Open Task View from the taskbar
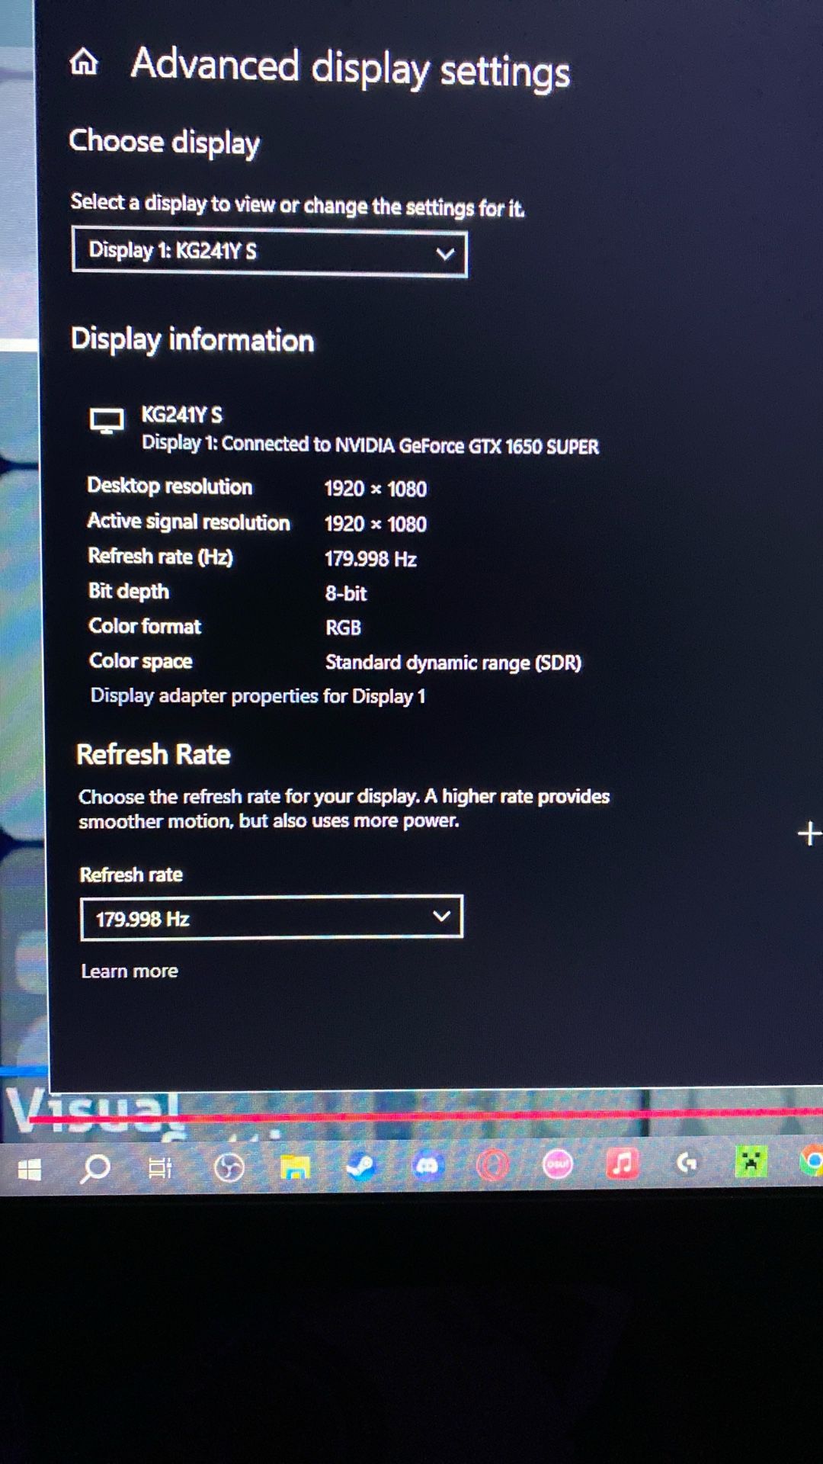This screenshot has height=1464, width=823. (160, 1167)
